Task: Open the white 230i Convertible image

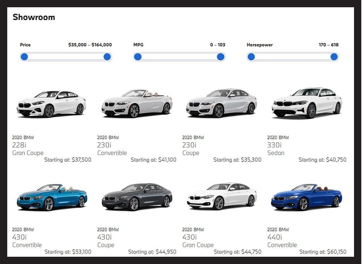Action: [137, 103]
